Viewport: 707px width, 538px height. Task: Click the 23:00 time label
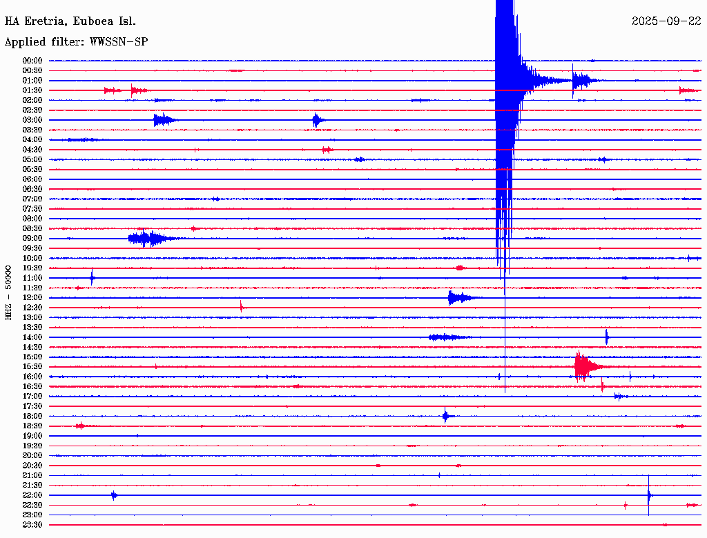[x=32, y=515]
